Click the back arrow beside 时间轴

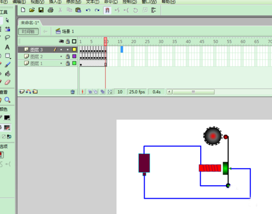[45, 32]
